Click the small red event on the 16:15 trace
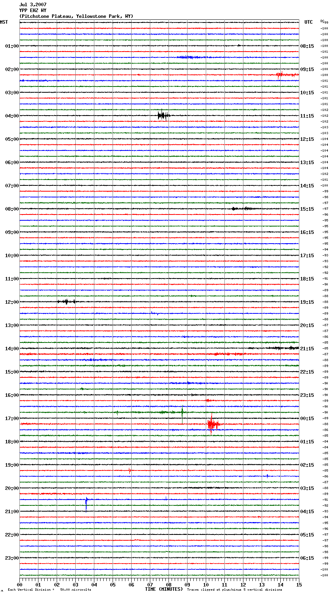Image resolution: width=330 pixels, height=595 pixels. [209, 400]
